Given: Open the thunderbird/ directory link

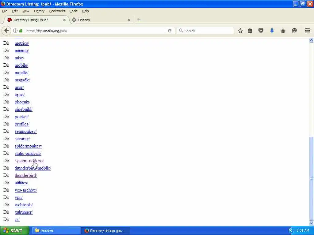Looking at the screenshot, I should click(26, 175).
